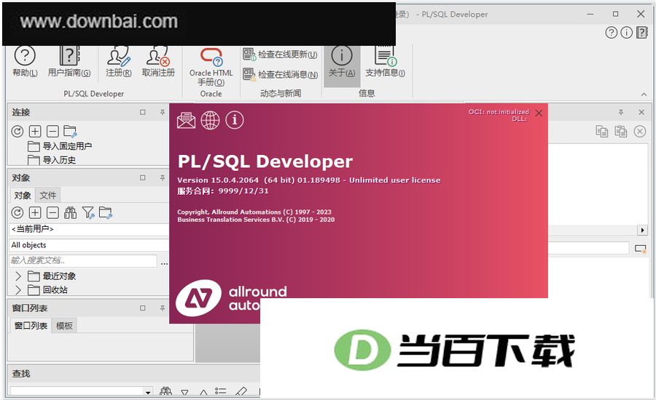Select the 导入固定用户 folder
656x400 pixels.
coord(60,146)
